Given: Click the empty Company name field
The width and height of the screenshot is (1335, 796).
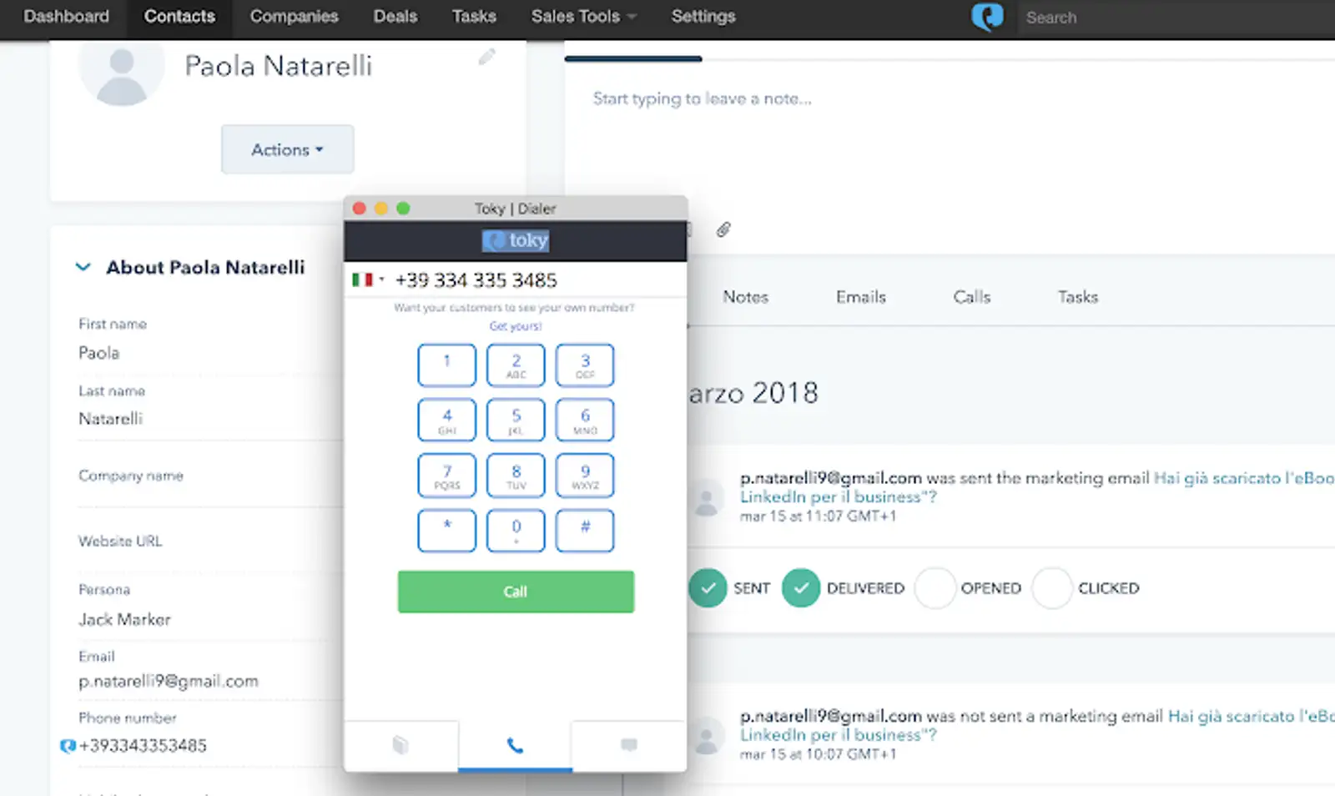Looking at the screenshot, I should (x=210, y=492).
